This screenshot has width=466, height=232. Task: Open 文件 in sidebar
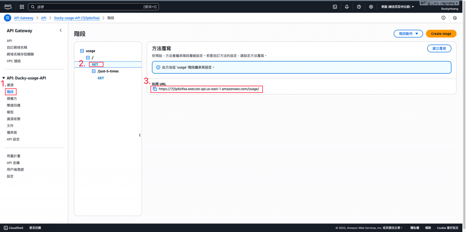click(10, 125)
